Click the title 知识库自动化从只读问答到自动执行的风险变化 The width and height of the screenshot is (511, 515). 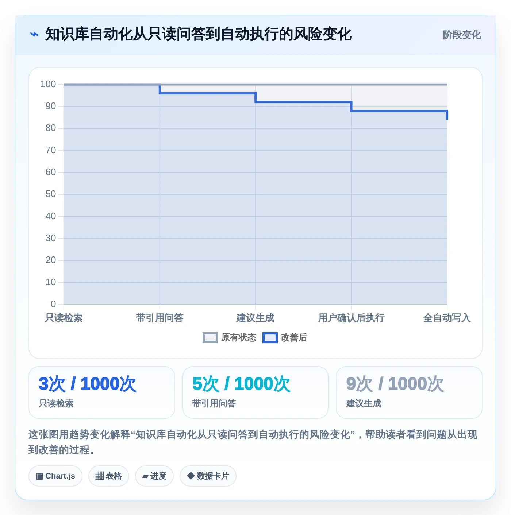point(198,34)
